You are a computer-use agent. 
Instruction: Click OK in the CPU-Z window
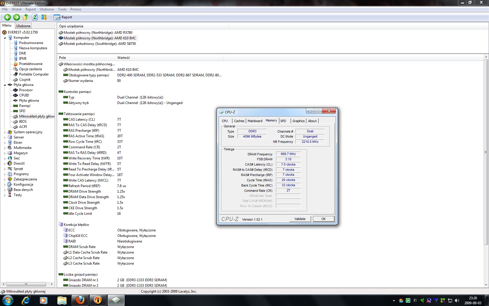click(x=323, y=219)
